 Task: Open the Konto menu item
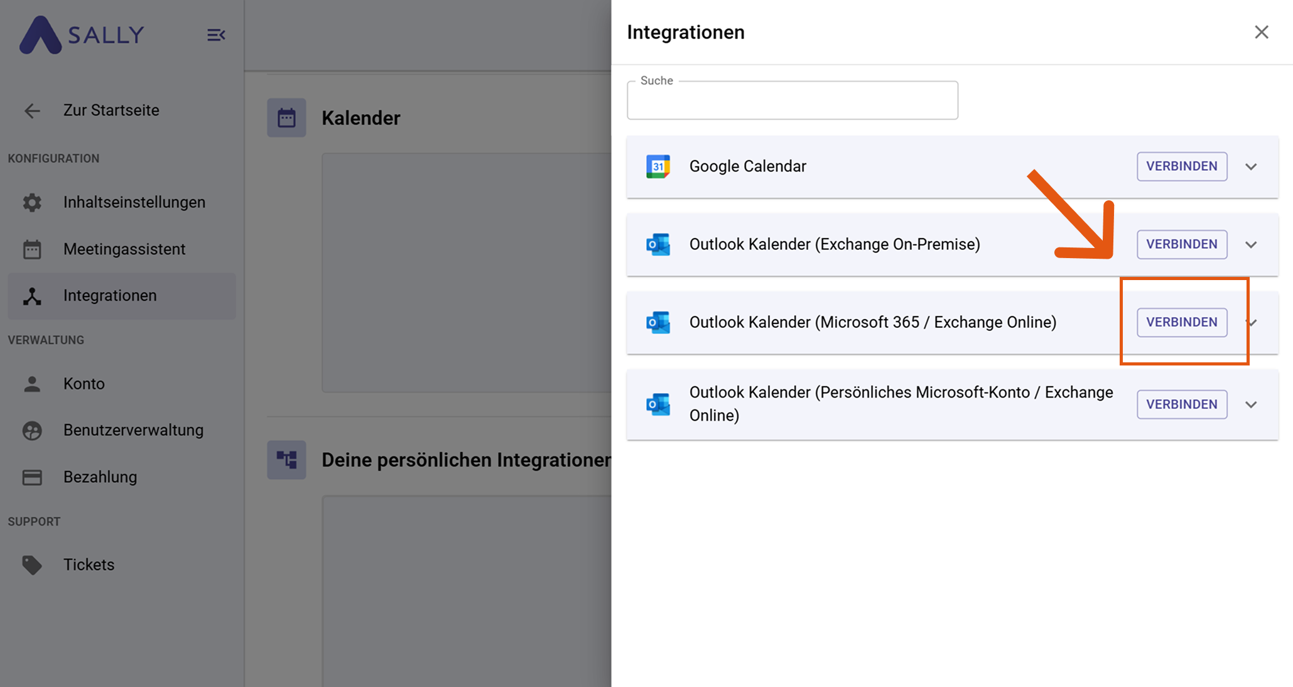point(84,384)
